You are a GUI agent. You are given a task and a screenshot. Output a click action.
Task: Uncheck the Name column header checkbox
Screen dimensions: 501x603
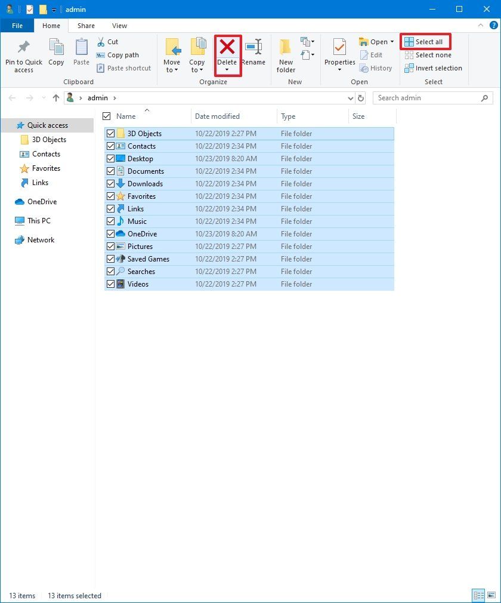tap(106, 116)
